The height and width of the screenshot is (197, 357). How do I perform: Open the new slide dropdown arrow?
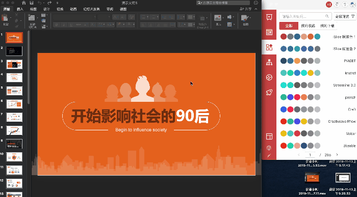(x=37, y=18)
